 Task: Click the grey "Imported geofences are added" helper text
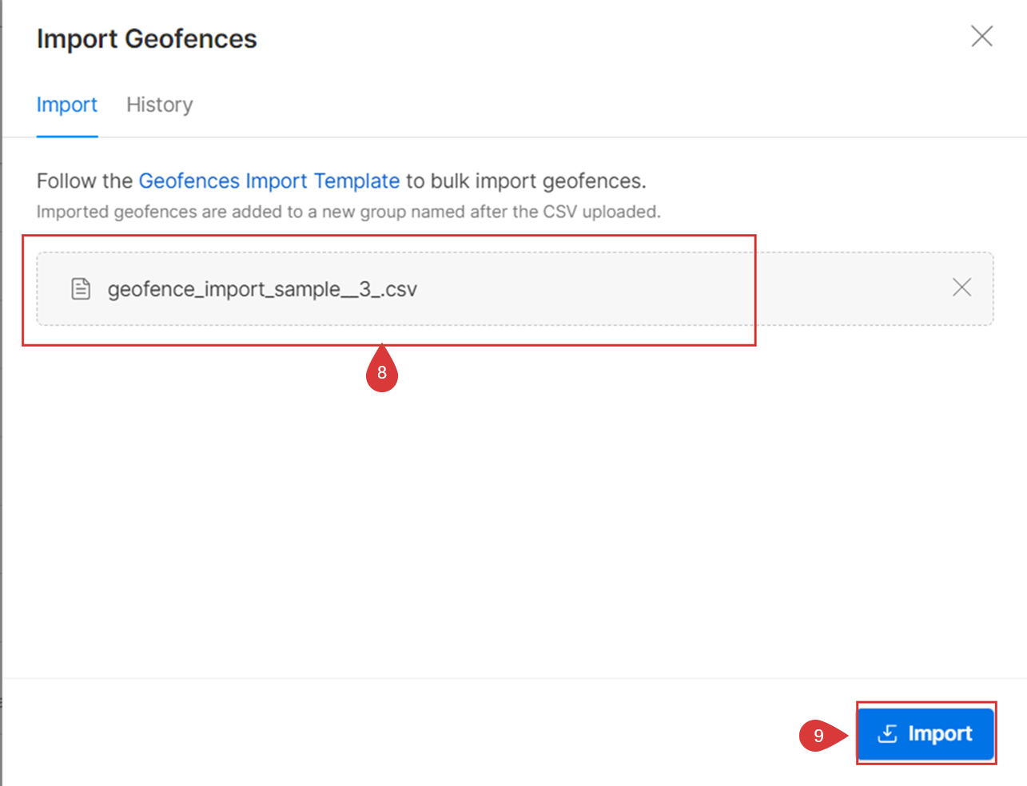(348, 212)
